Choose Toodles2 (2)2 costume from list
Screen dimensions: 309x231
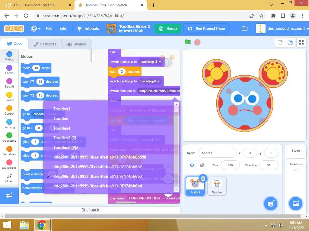(x=66, y=147)
